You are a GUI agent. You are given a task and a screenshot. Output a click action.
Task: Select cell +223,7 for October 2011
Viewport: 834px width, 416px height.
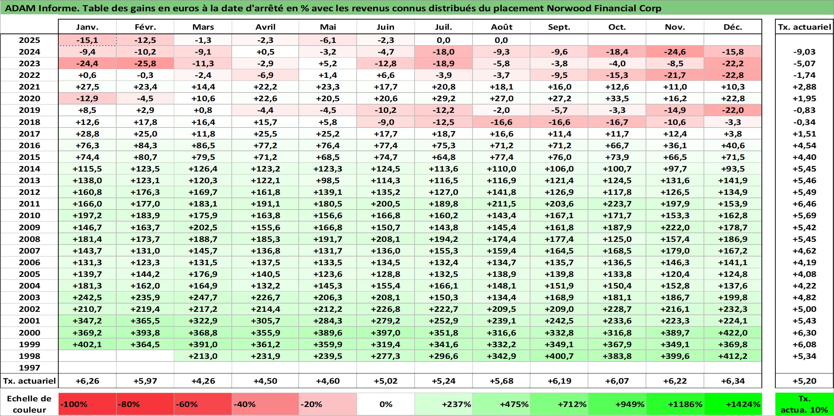pyautogui.click(x=617, y=204)
